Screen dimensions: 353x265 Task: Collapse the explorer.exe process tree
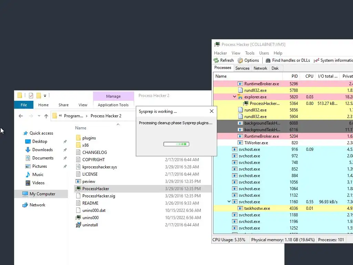[x=234, y=97]
